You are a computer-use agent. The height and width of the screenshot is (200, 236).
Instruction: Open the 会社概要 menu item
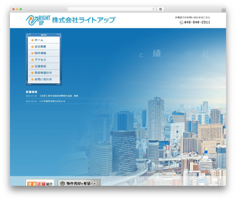click(x=44, y=47)
